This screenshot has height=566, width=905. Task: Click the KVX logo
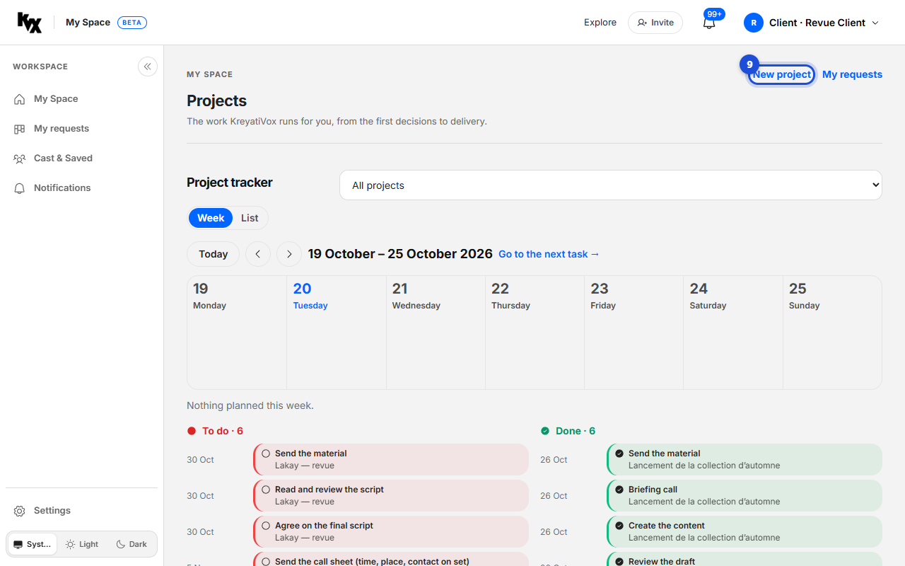30,23
